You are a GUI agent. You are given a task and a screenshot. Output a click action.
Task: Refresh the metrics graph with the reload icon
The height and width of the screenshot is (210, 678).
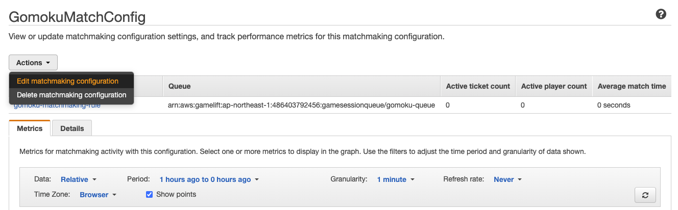click(x=645, y=195)
